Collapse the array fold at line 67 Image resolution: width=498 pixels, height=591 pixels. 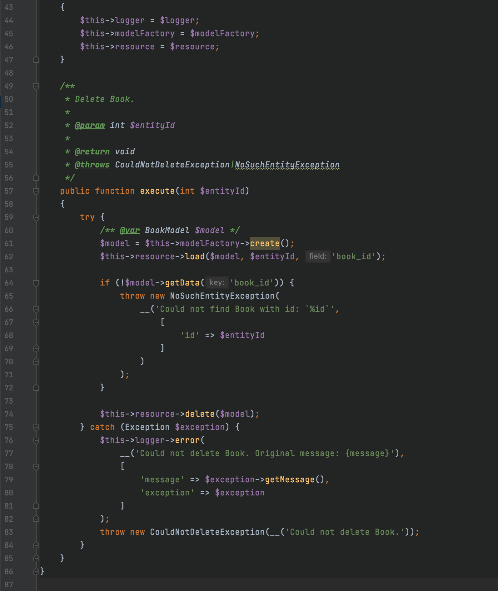click(x=36, y=322)
